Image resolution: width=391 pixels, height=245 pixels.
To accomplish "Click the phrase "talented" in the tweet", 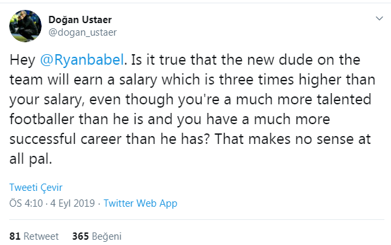I will coord(344,99).
